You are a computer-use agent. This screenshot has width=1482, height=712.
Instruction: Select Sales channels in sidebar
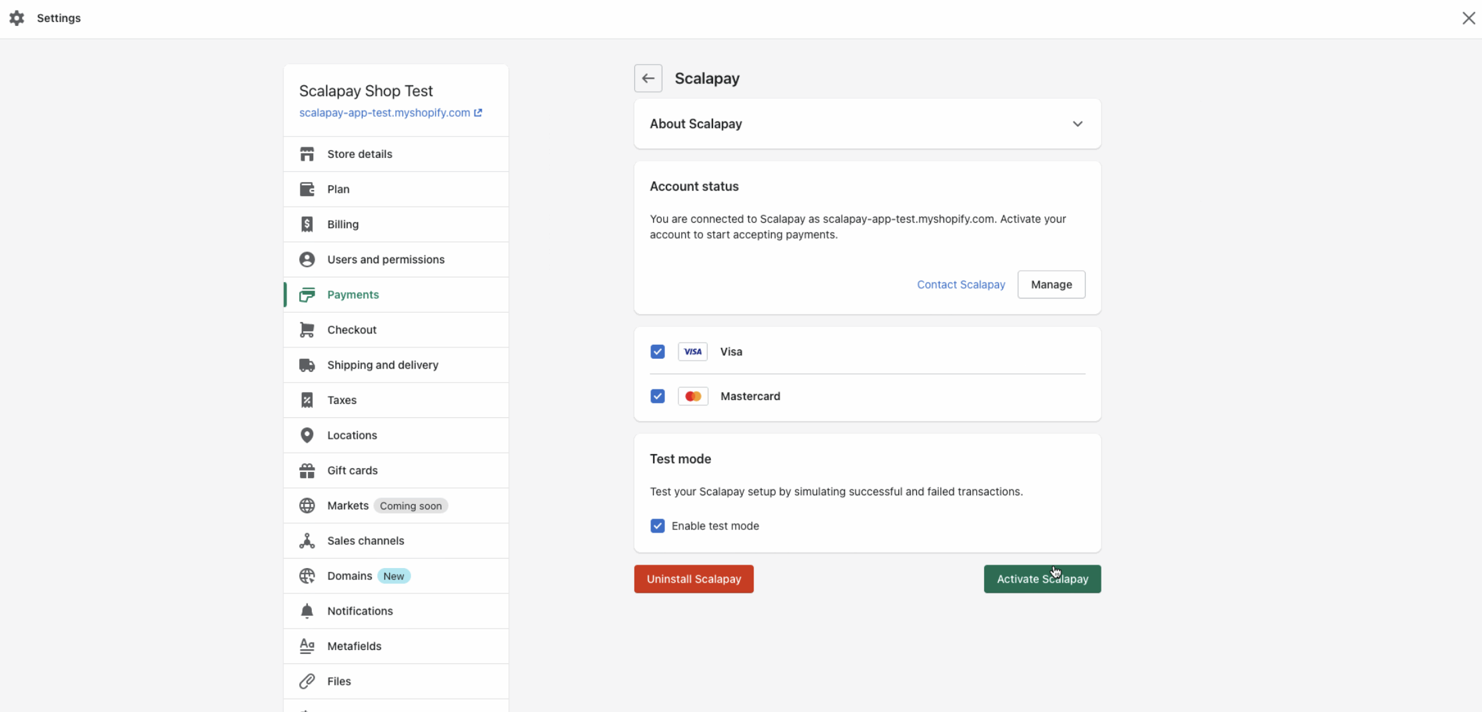(396, 541)
